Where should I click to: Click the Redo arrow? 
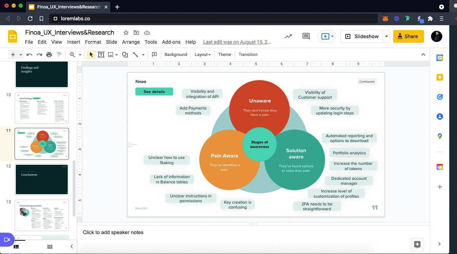click(39, 55)
